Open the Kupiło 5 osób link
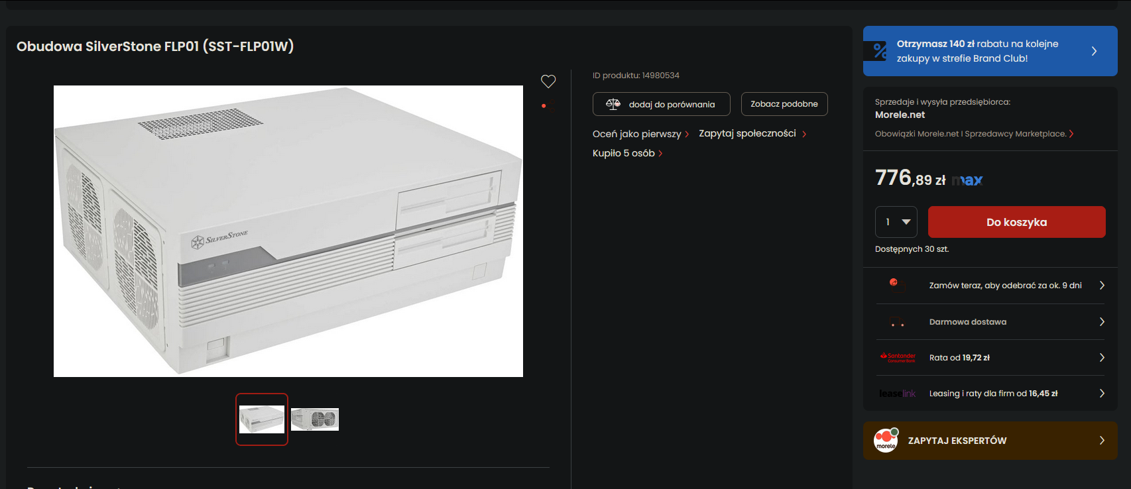Image resolution: width=1131 pixels, height=489 pixels. click(x=627, y=153)
